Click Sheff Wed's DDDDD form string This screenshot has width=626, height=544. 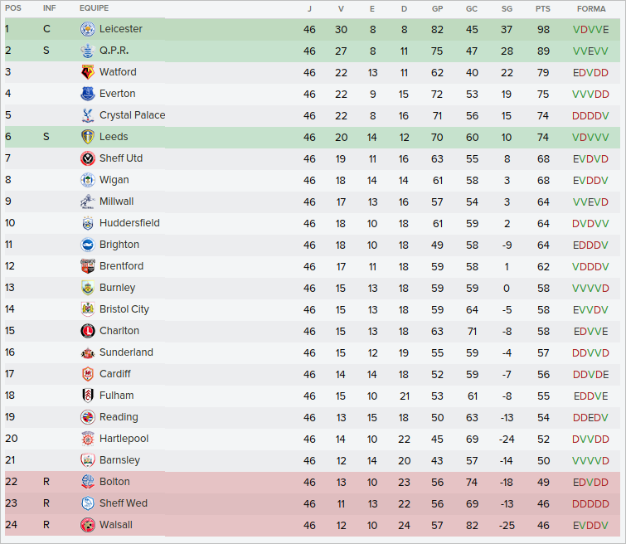[x=590, y=503]
